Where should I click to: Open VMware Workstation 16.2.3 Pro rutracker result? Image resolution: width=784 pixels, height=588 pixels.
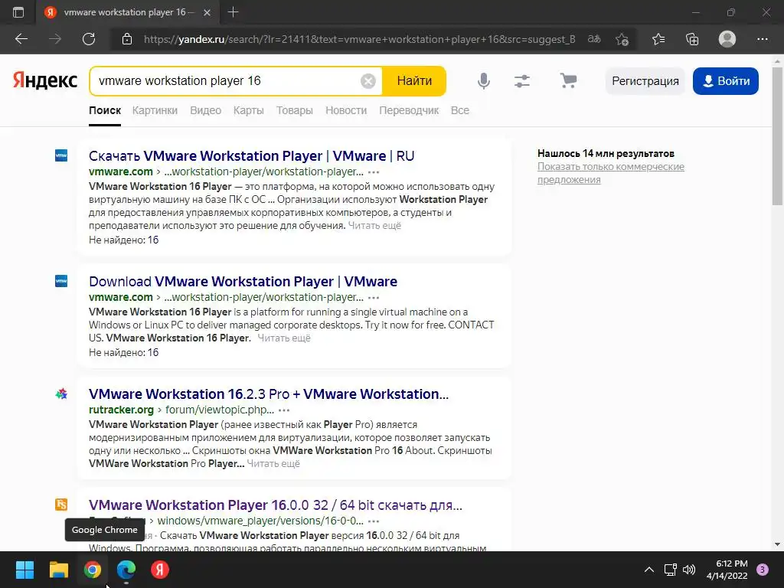tap(269, 394)
